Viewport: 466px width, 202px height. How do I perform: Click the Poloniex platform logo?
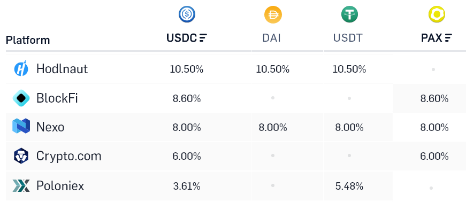pos(21,185)
